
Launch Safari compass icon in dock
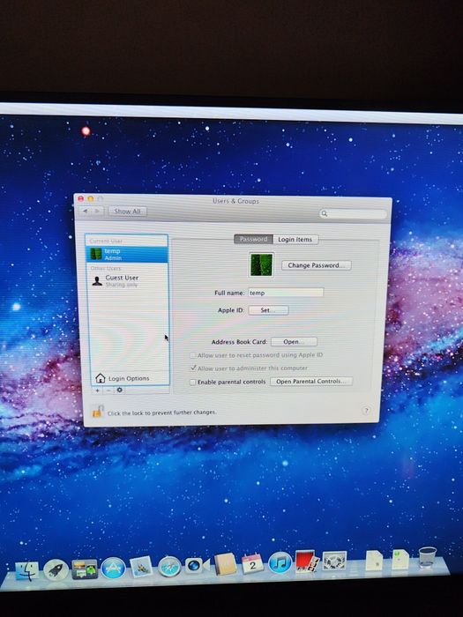point(169,567)
